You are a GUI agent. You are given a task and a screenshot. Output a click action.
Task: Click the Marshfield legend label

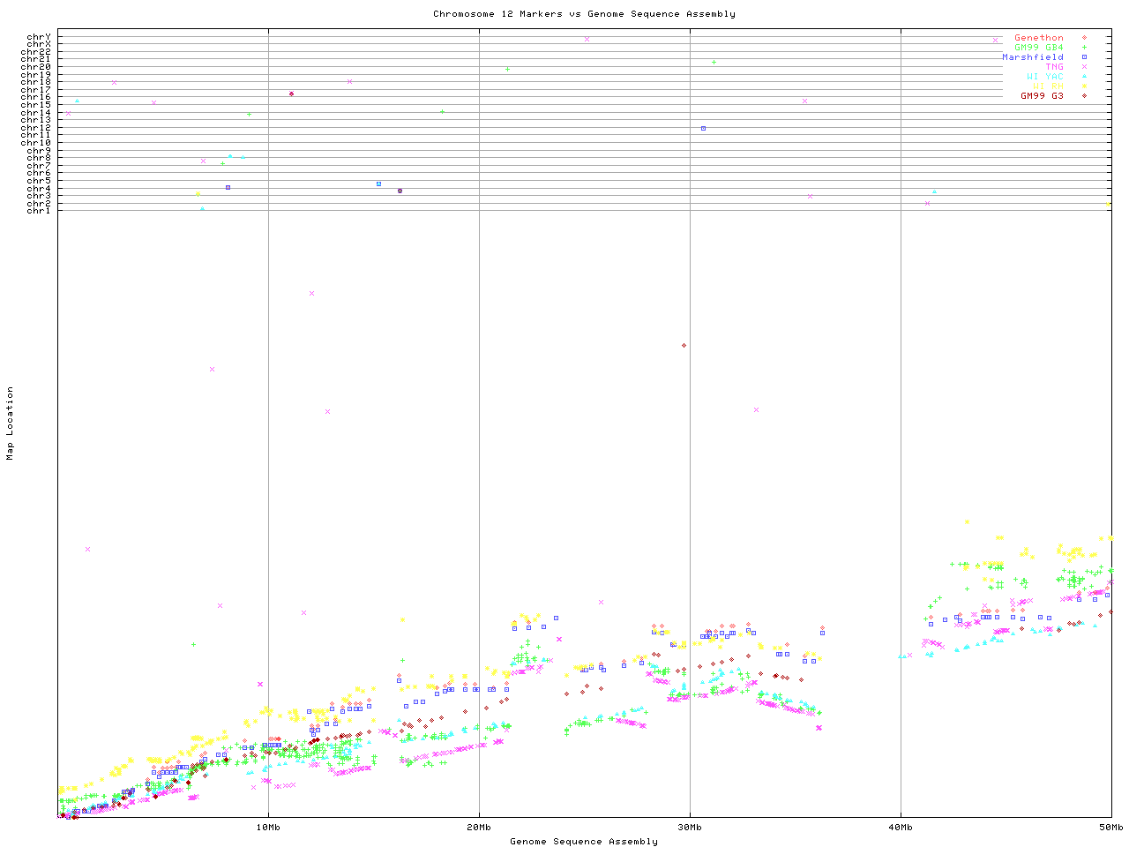[x=1032, y=57]
